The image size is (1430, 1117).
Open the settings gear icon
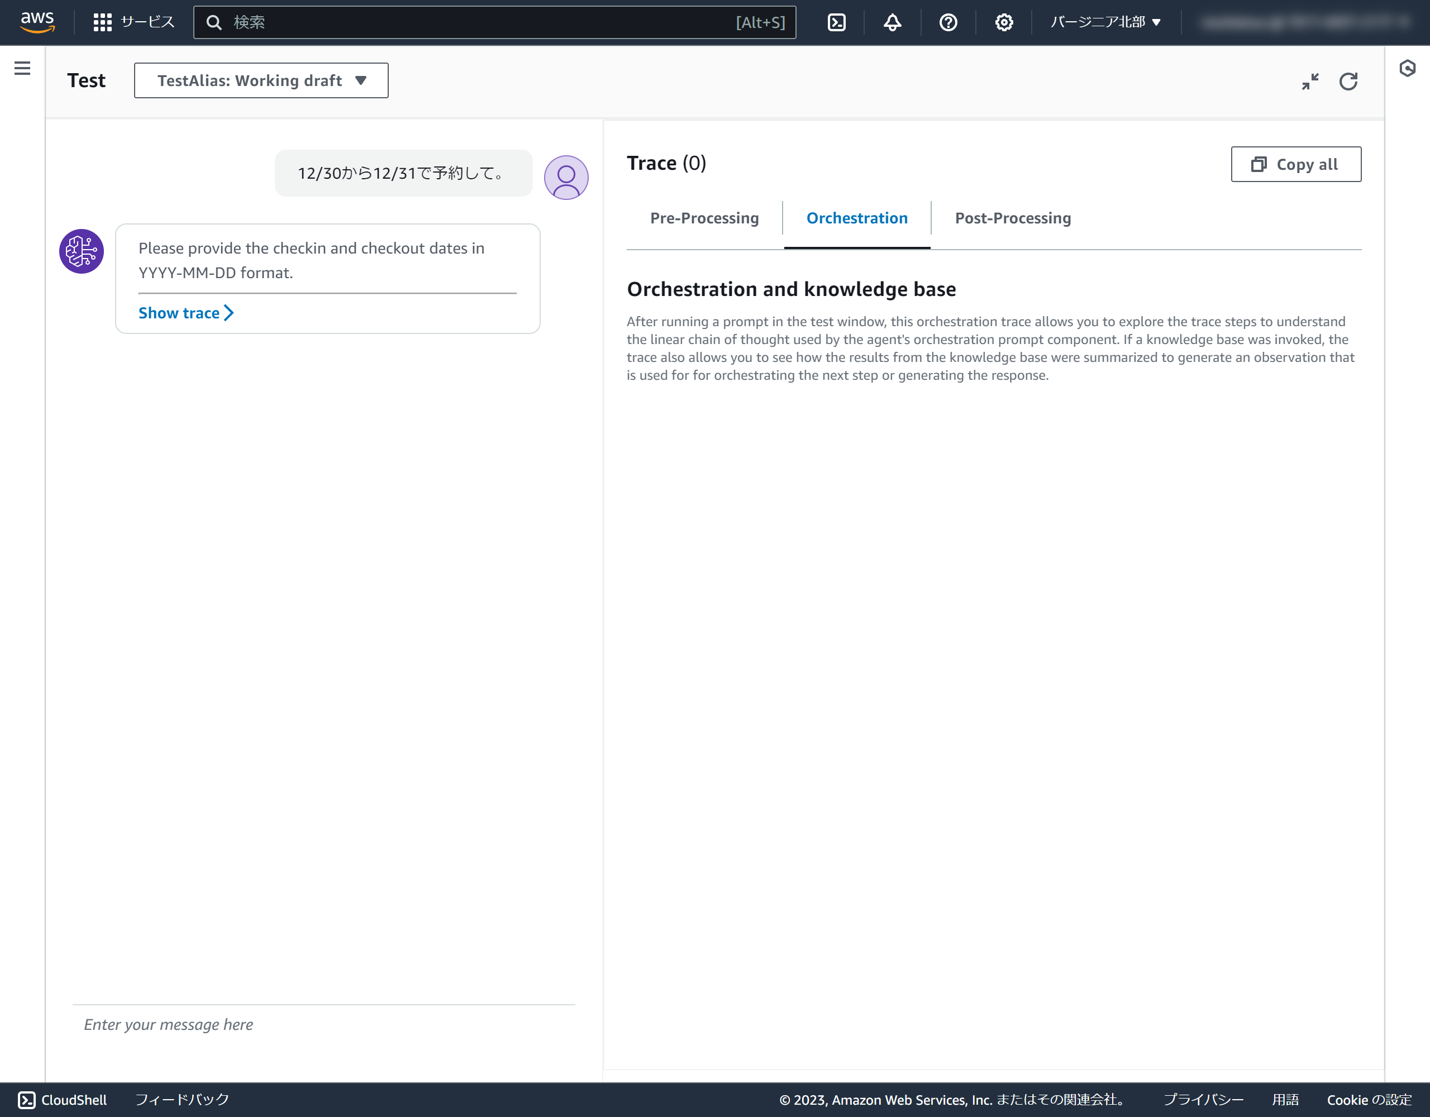1003,22
